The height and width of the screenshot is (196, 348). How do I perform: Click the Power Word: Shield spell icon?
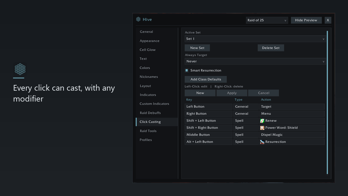tap(262, 128)
